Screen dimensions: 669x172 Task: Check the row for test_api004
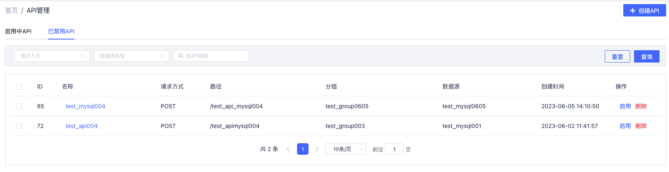pos(19,126)
